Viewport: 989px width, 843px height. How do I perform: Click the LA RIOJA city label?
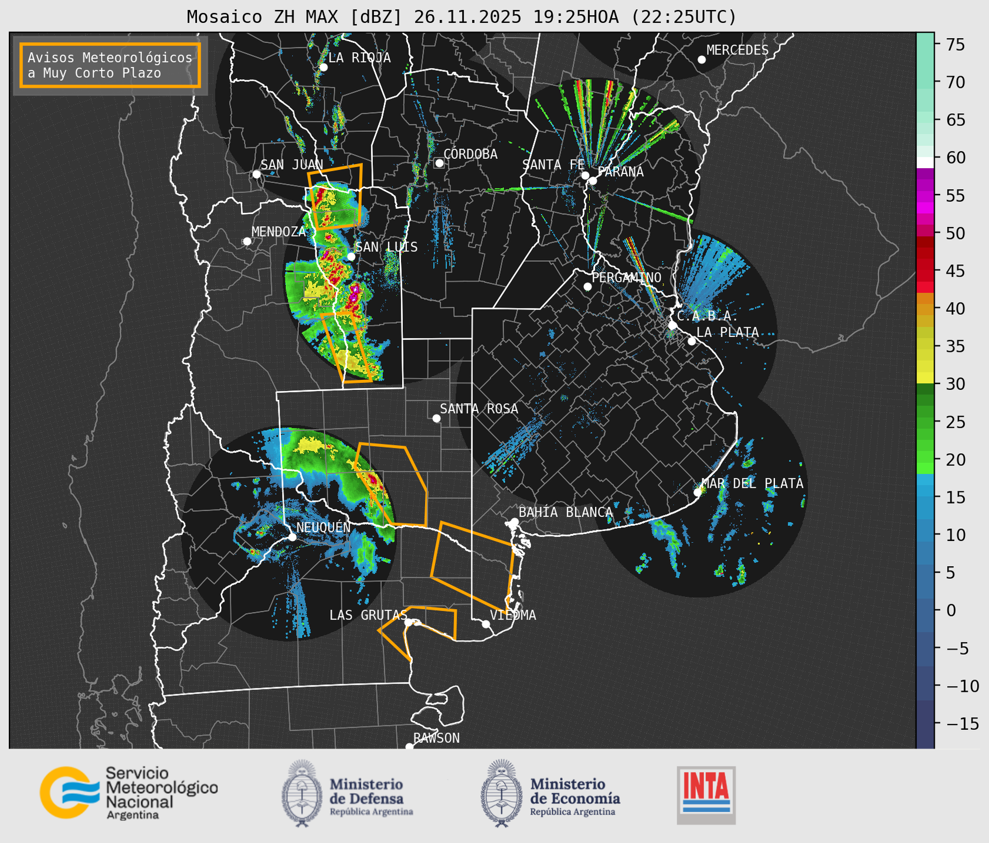359,57
